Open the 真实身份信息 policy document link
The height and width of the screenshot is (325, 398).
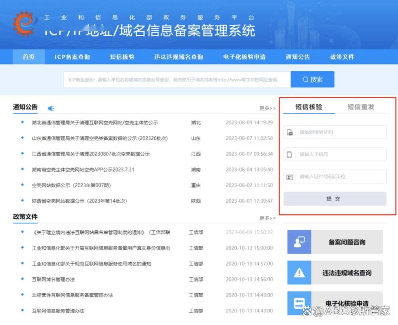pyautogui.click(x=101, y=248)
